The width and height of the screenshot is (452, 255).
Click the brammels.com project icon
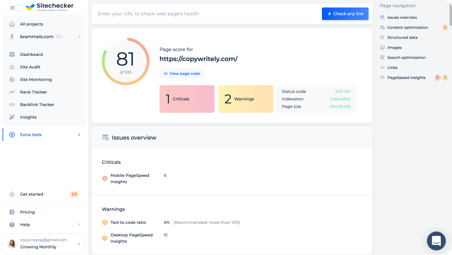click(12, 37)
